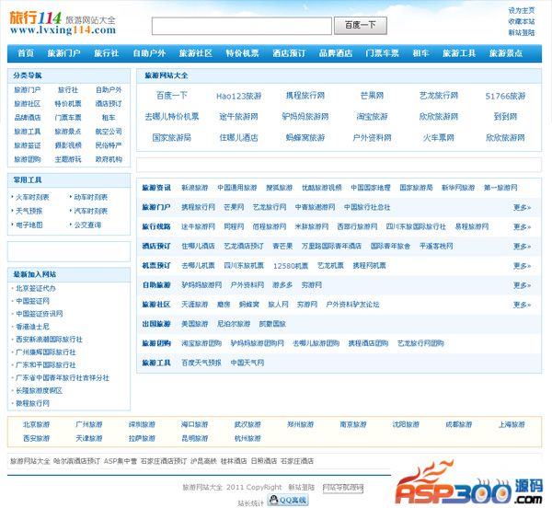Click 拉萨旅游 city link
The image size is (552, 508).
tap(142, 439)
